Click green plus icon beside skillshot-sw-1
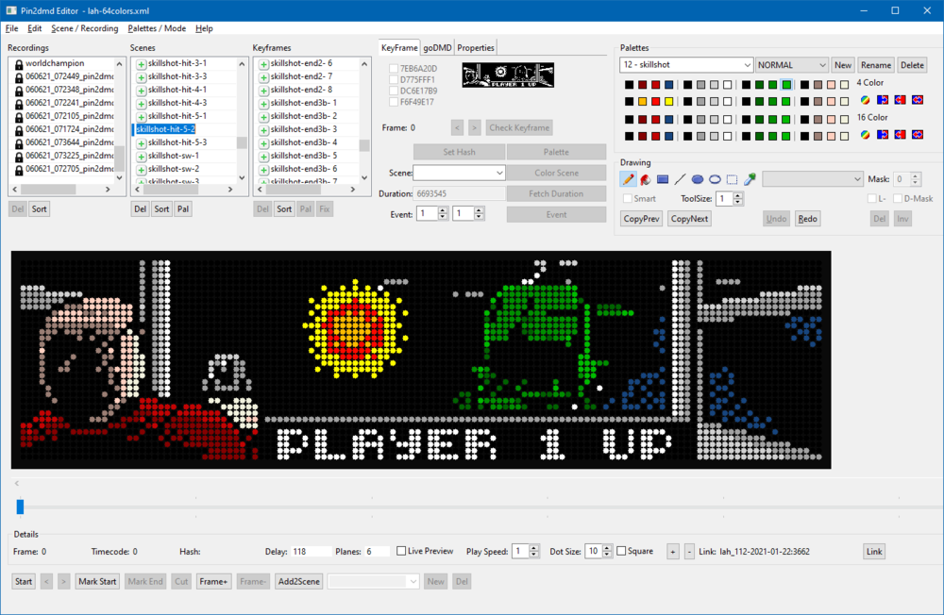 [x=141, y=157]
